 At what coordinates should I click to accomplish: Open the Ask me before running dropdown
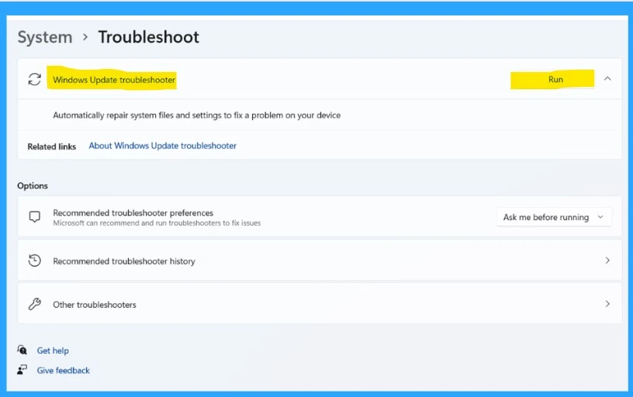[553, 217]
